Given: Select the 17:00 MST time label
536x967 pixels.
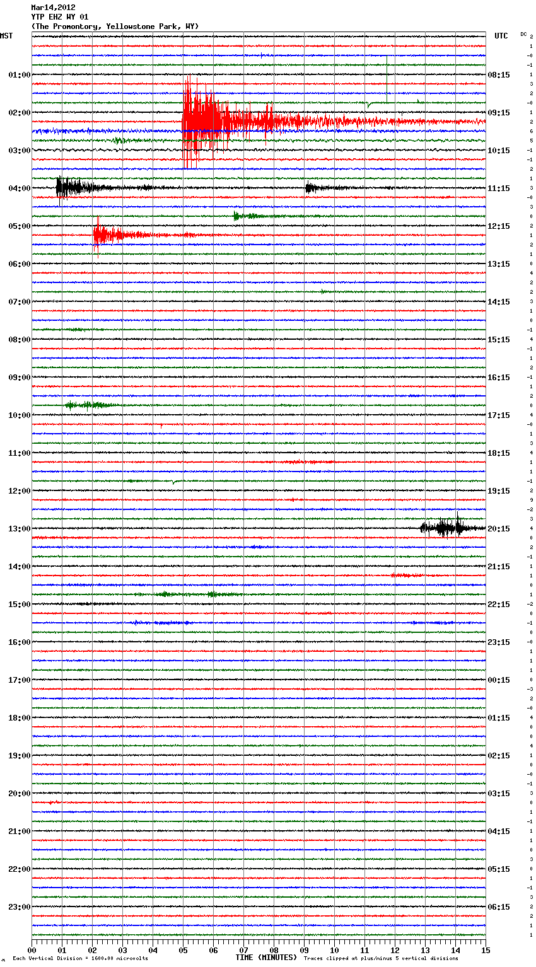Looking at the screenshot, I should (x=19, y=680).
